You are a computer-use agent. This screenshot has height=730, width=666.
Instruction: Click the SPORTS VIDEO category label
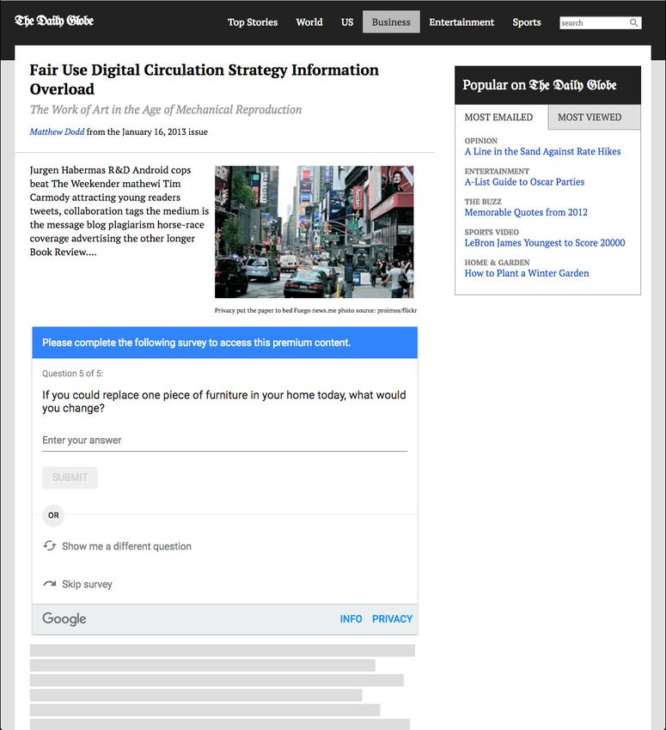point(492,232)
